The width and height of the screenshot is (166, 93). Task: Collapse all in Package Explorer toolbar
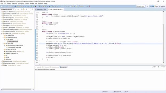point(22,9)
